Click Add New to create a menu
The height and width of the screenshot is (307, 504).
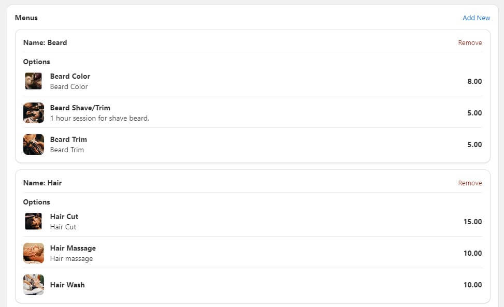point(476,18)
